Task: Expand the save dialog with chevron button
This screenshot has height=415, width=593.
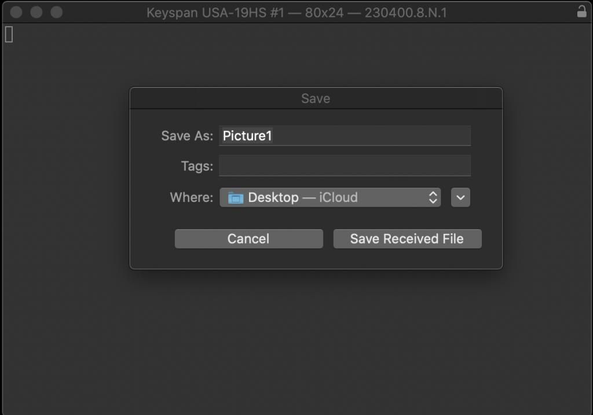Action: click(x=460, y=197)
